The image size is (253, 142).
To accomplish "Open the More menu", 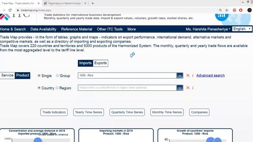I will pos(132,29).
